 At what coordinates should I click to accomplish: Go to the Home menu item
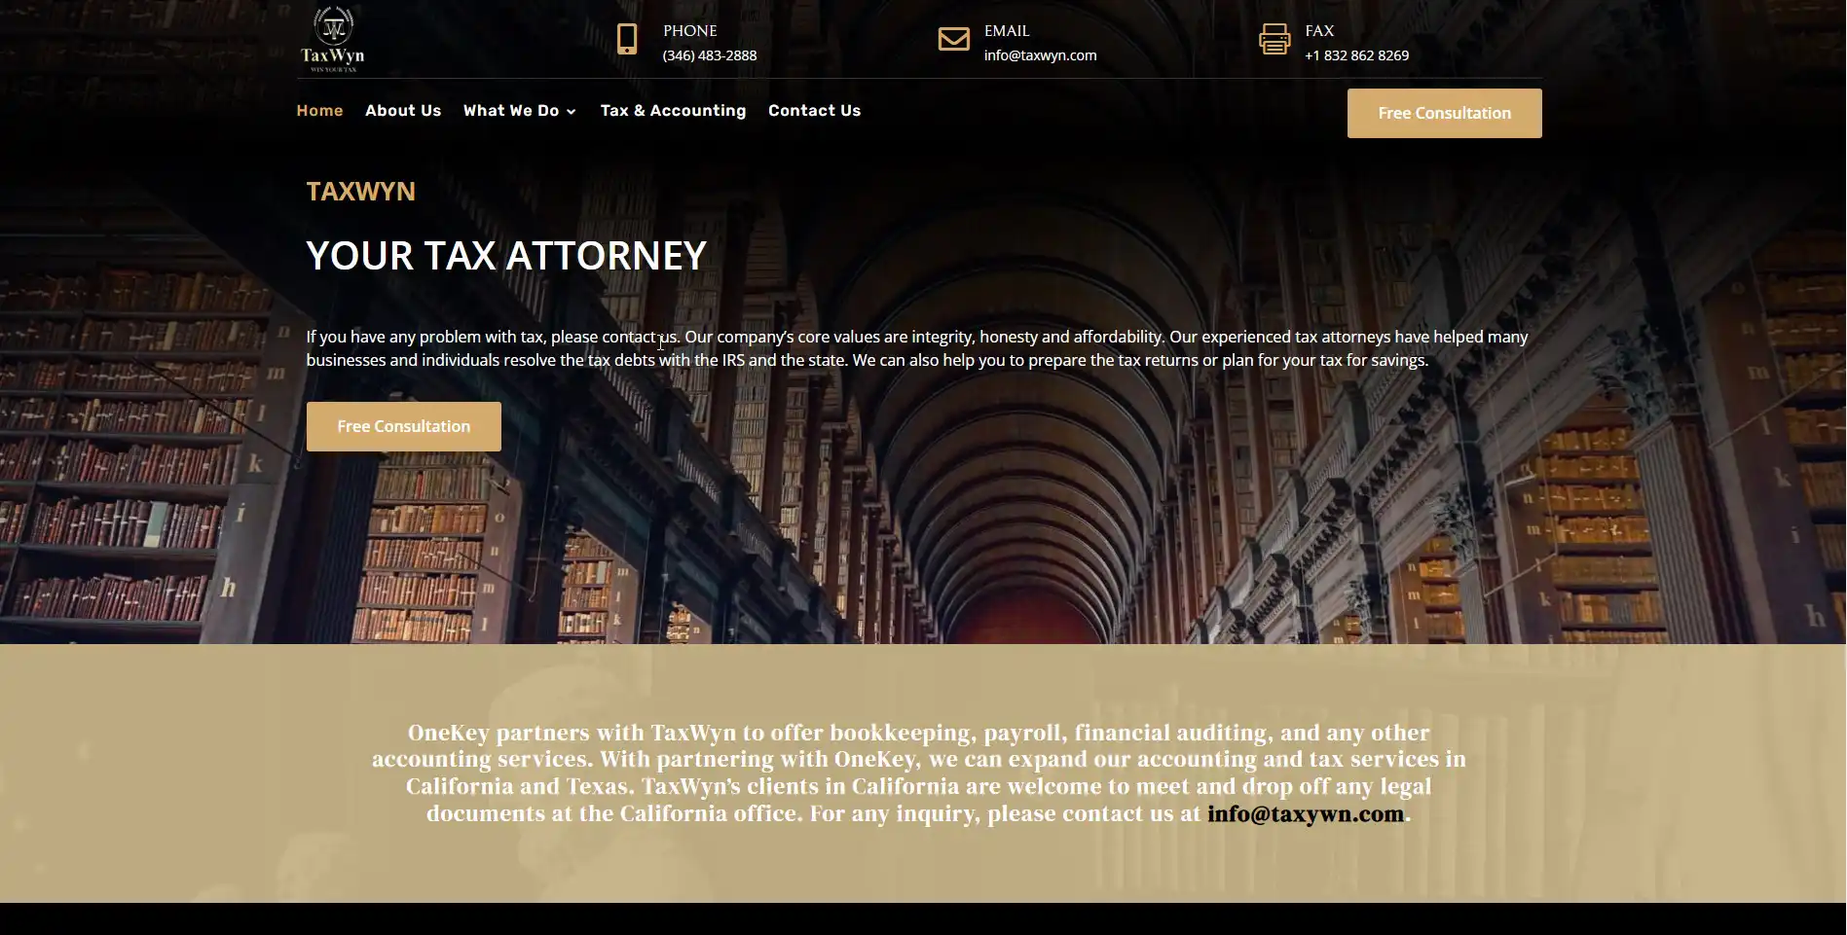point(319,111)
